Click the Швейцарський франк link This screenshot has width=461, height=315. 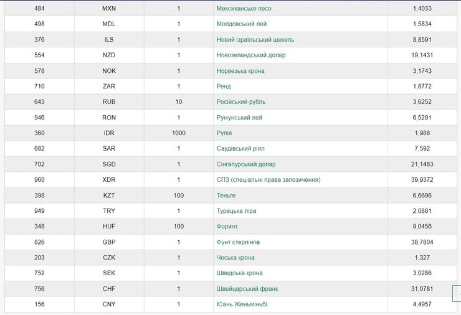[x=247, y=289]
